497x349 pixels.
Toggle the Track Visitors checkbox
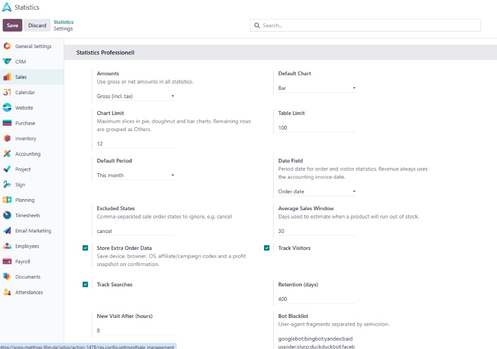point(266,248)
